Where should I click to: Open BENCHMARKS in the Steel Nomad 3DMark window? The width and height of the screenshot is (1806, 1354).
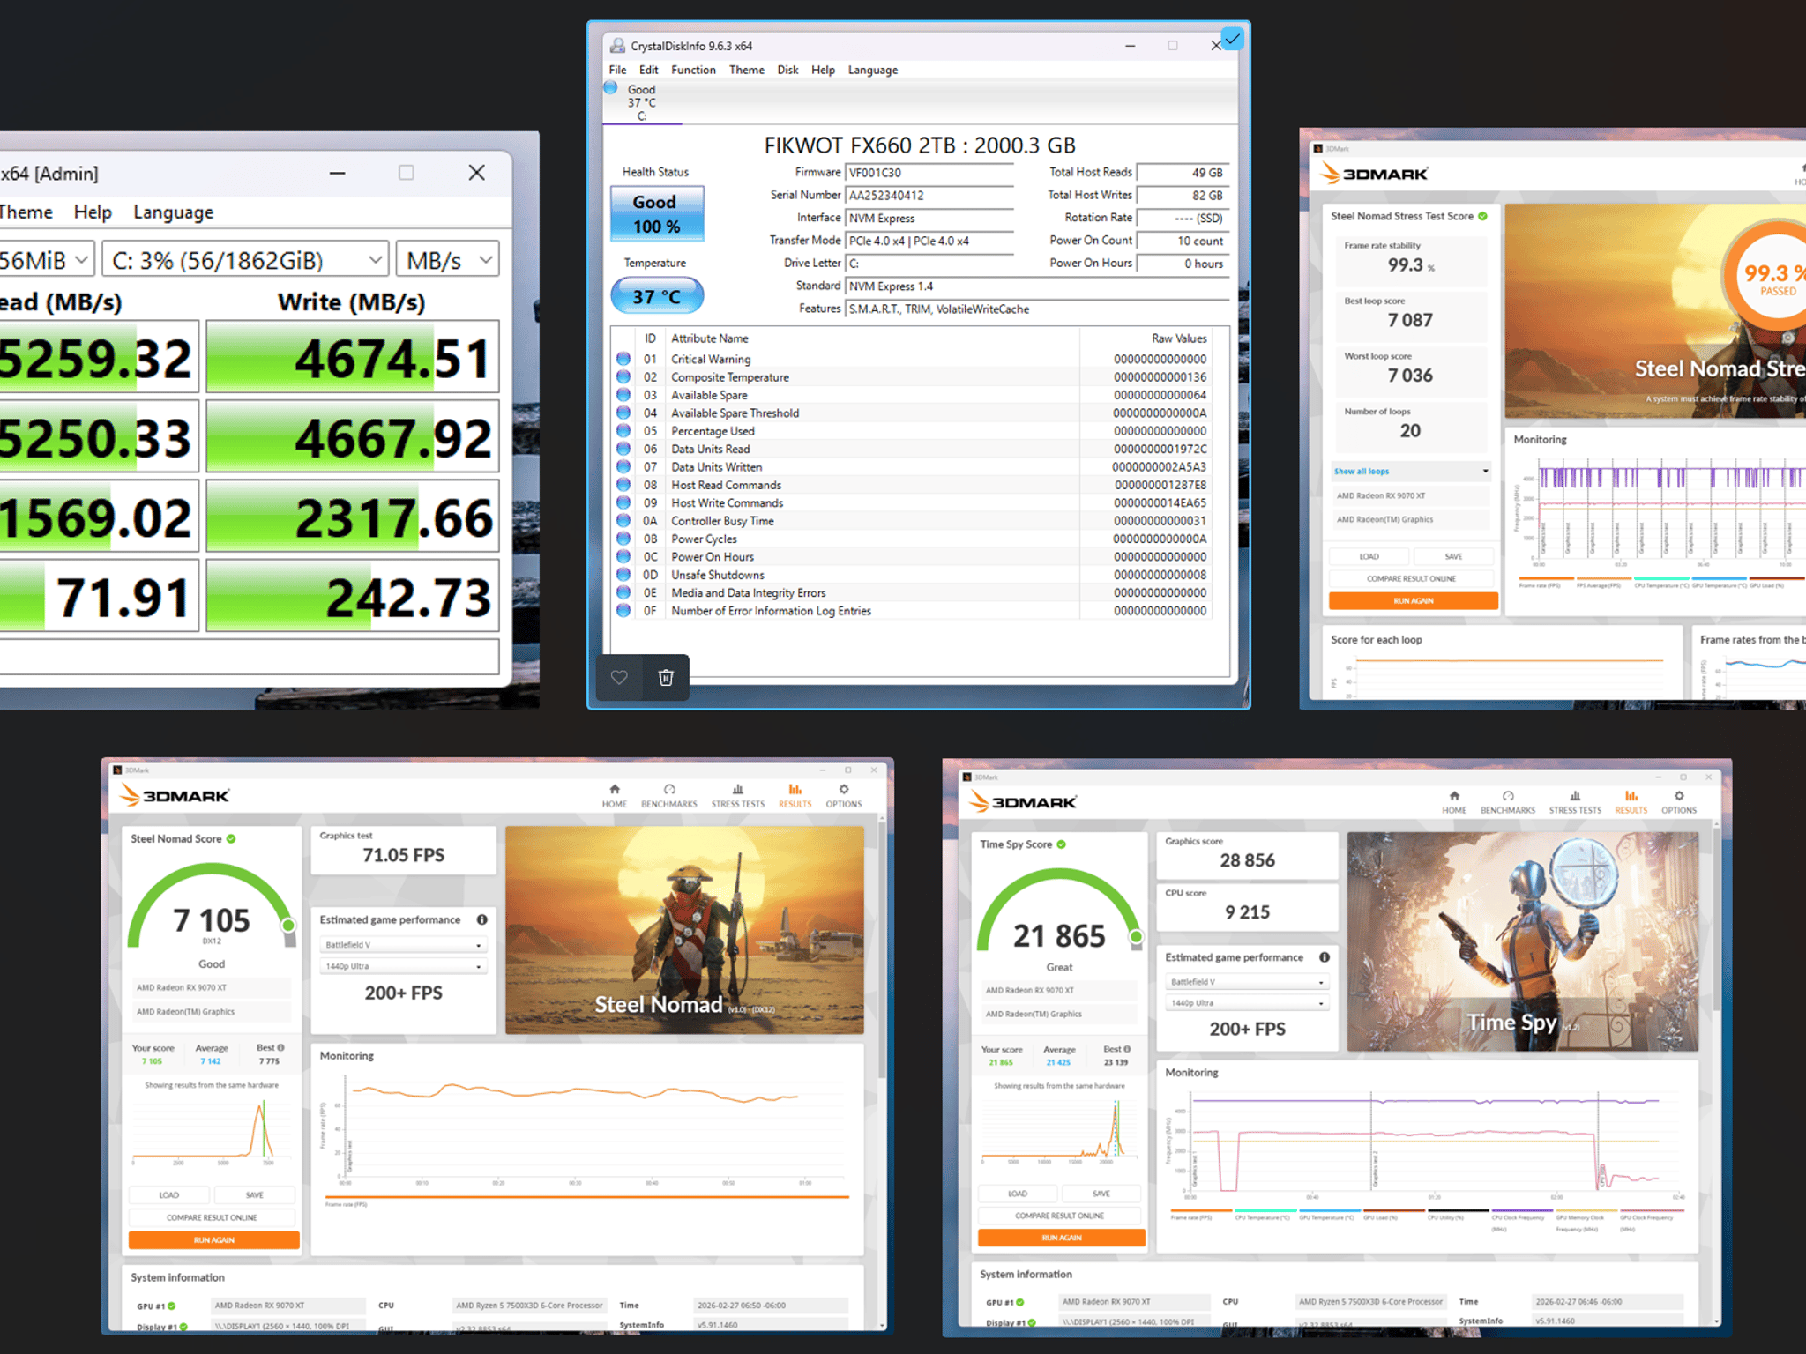(669, 796)
